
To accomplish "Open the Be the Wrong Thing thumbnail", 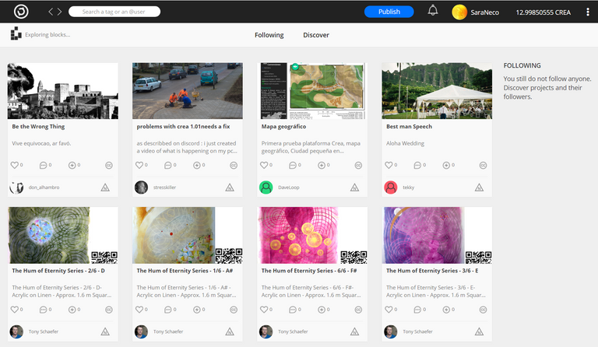I will point(63,91).
